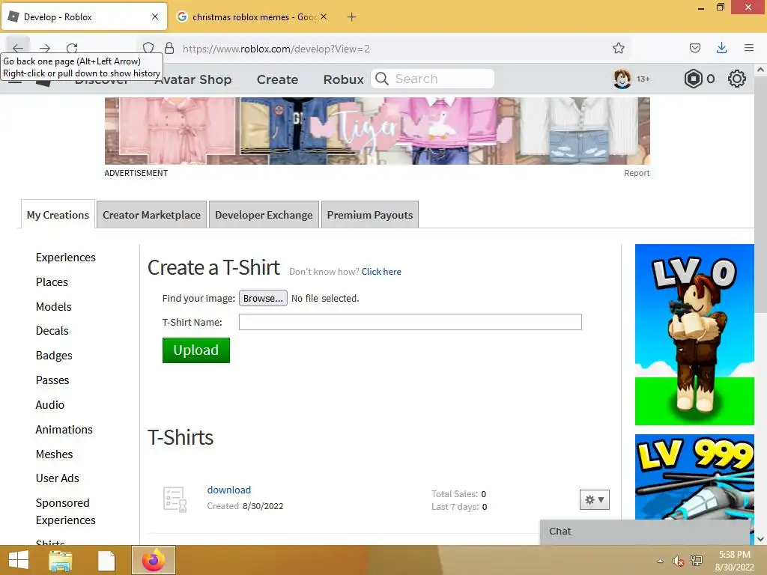Open the 'download' T-Shirt link

(x=229, y=490)
